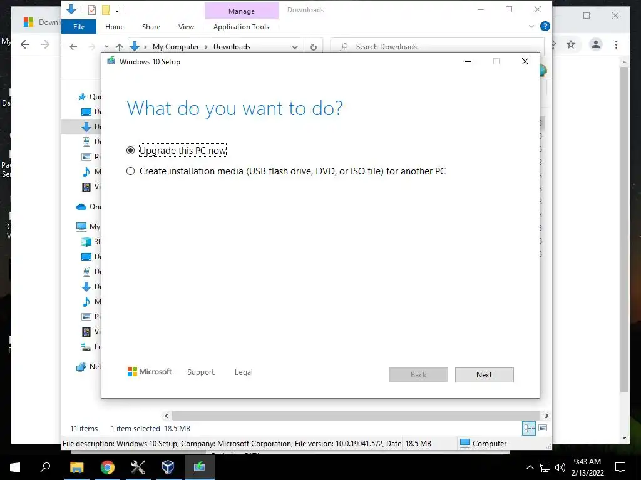Show hidden system tray icons
This screenshot has width=641, height=480.
pyautogui.click(x=530, y=467)
